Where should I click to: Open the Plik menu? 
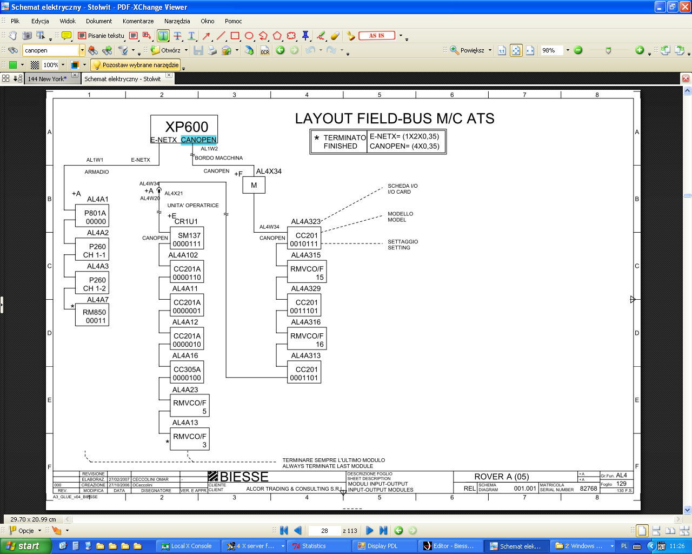click(15, 21)
